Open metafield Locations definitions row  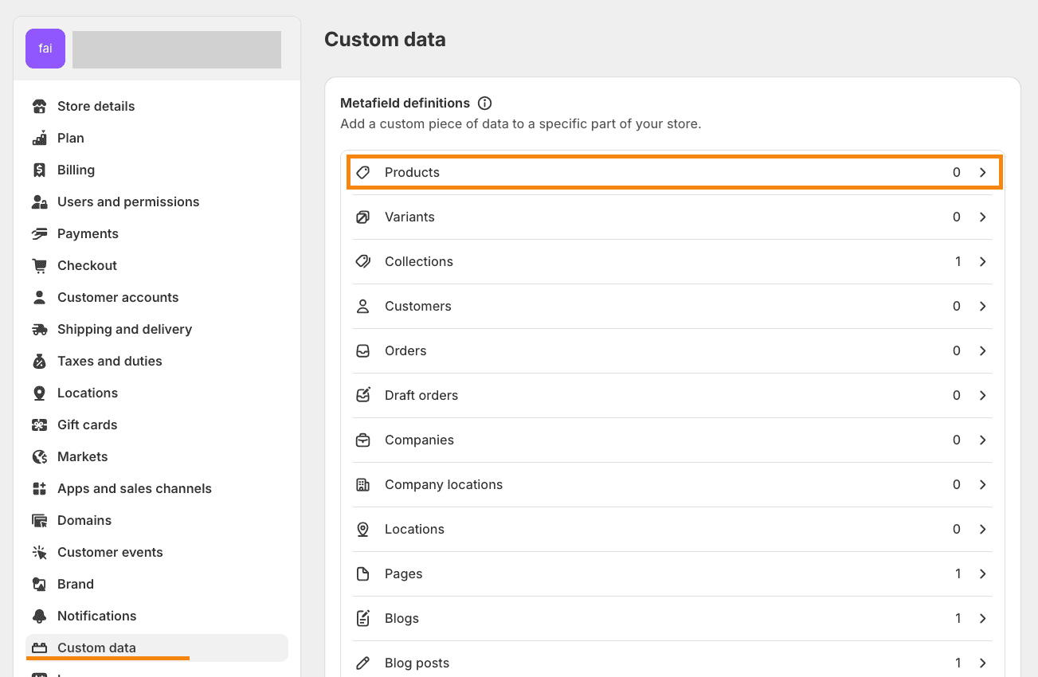pyautogui.click(x=673, y=529)
